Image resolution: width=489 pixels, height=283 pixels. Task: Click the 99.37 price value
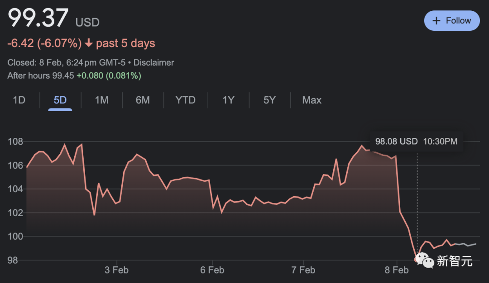point(38,18)
